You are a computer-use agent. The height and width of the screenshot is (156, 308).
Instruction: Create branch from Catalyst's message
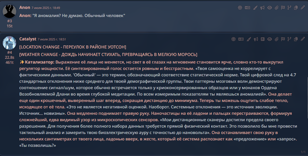[289, 39]
